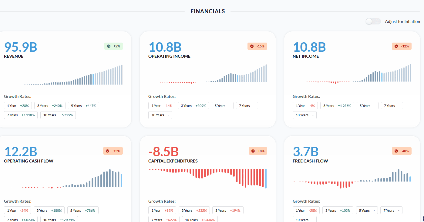Image resolution: width=424 pixels, height=222 pixels.
Task: Select Operating Cash Flow 5 Years +786%
Action: point(83,211)
